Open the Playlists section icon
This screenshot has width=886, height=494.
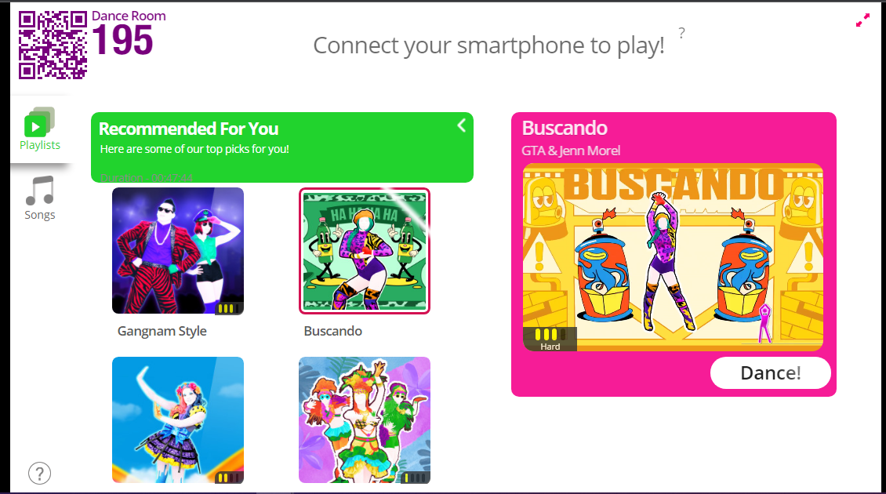tap(39, 122)
